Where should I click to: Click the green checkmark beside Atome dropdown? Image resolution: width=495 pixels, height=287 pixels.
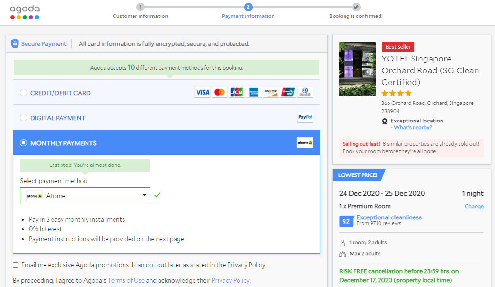click(158, 195)
